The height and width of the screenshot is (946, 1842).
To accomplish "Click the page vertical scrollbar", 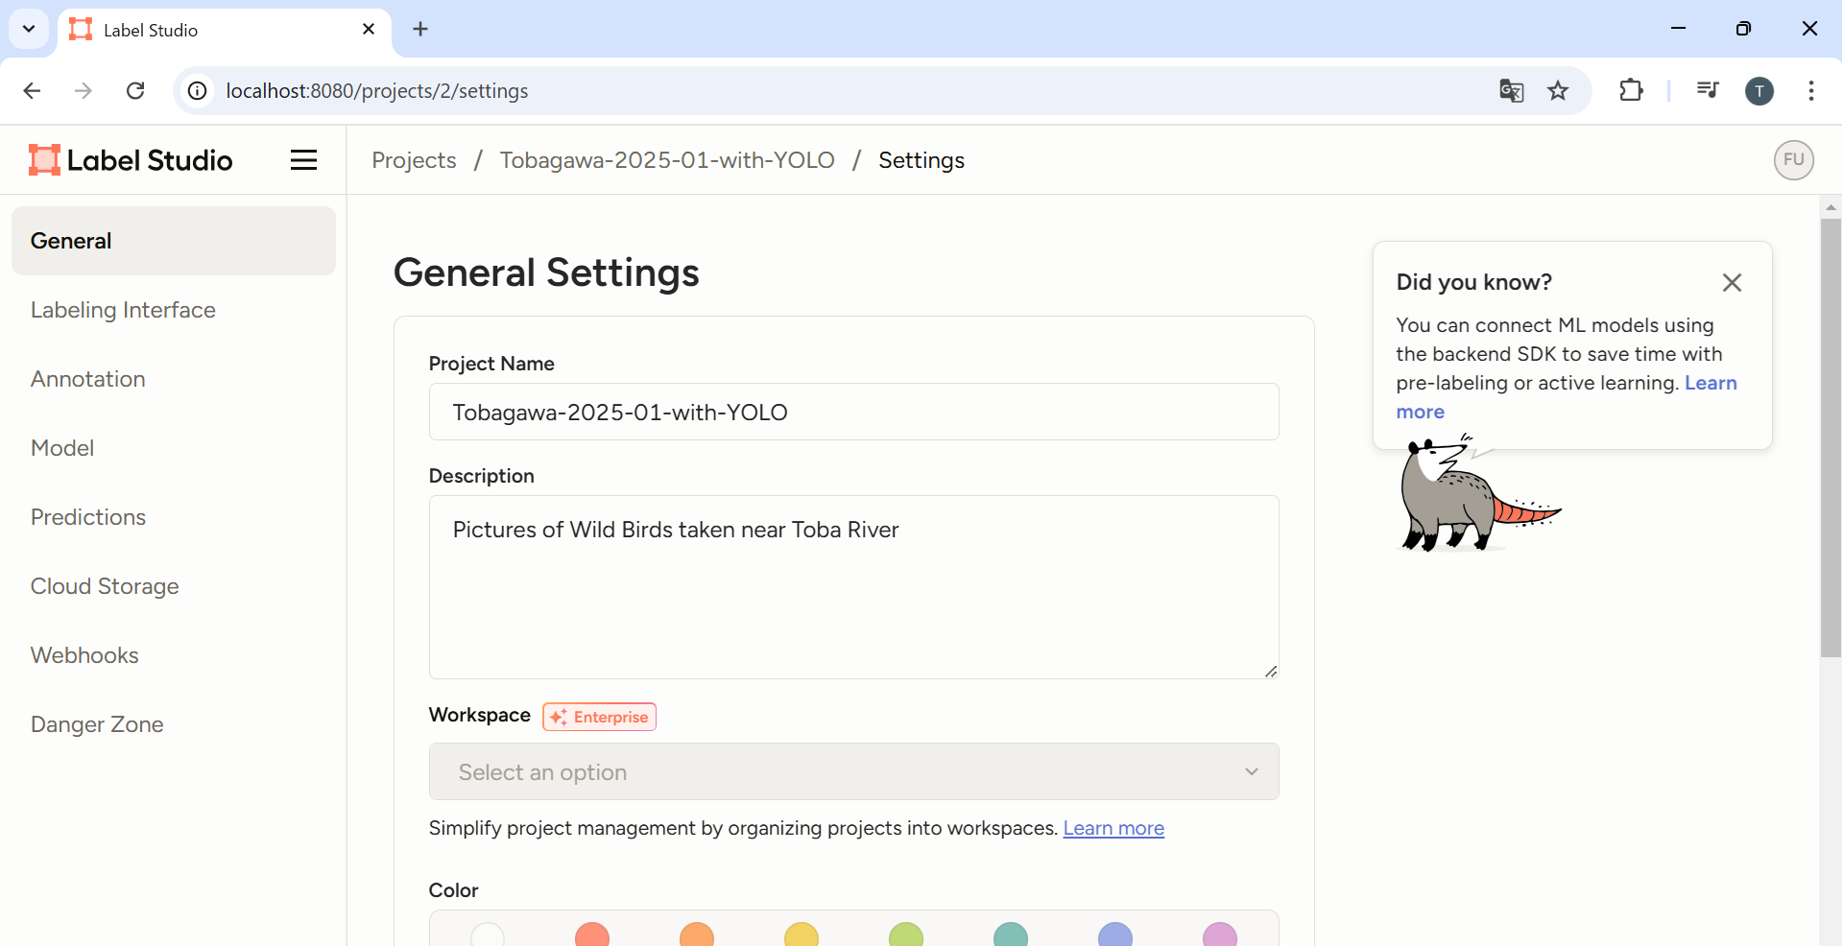I will 1830,438.
